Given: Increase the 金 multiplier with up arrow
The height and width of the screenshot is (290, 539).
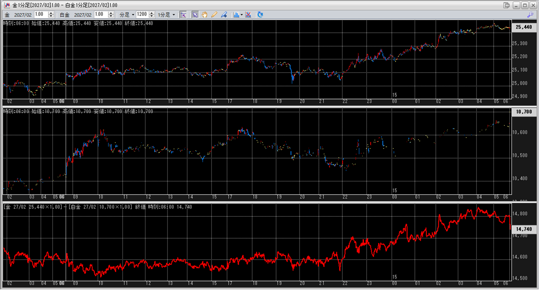Looking at the screenshot, I should click(51, 13).
